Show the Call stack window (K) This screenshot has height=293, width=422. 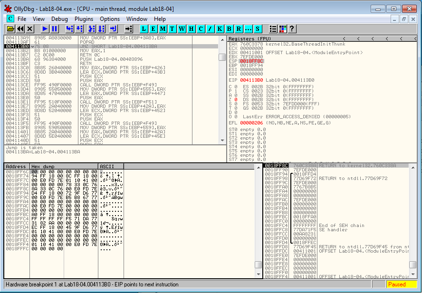coord(220,29)
